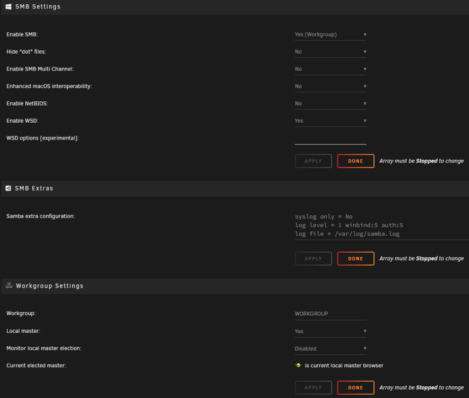This screenshot has height=398, width=469.
Task: Open the Monitor local master election dropdown
Action: click(331, 349)
